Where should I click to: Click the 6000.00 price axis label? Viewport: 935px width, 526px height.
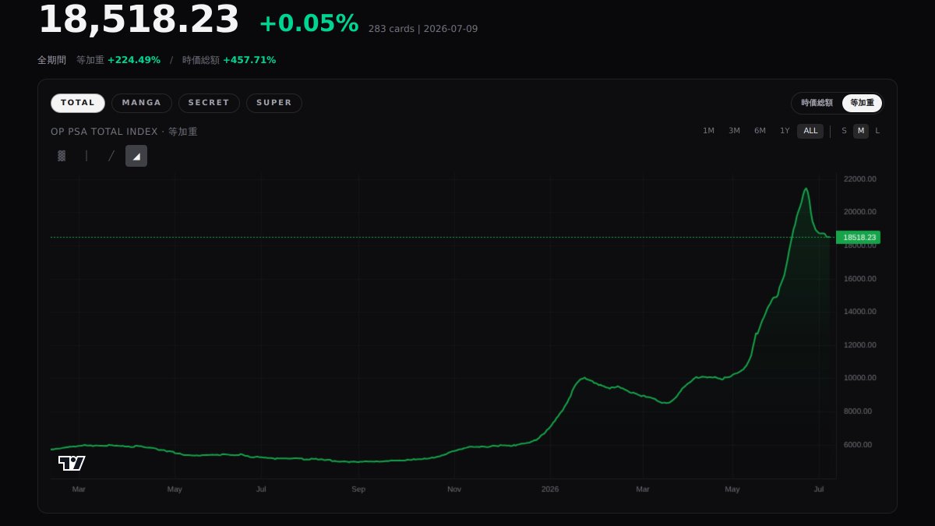click(858, 445)
